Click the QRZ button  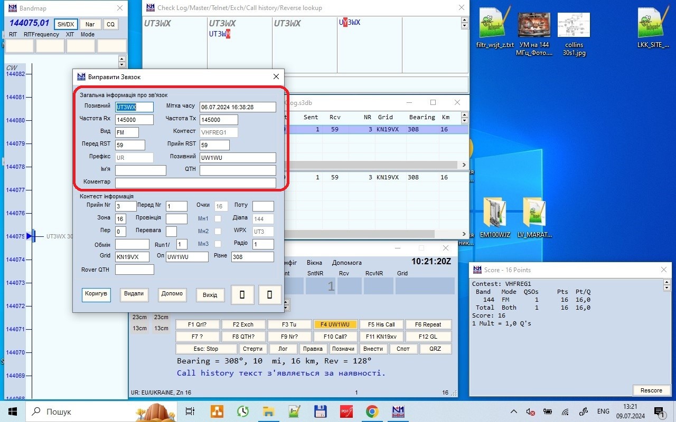click(435, 349)
